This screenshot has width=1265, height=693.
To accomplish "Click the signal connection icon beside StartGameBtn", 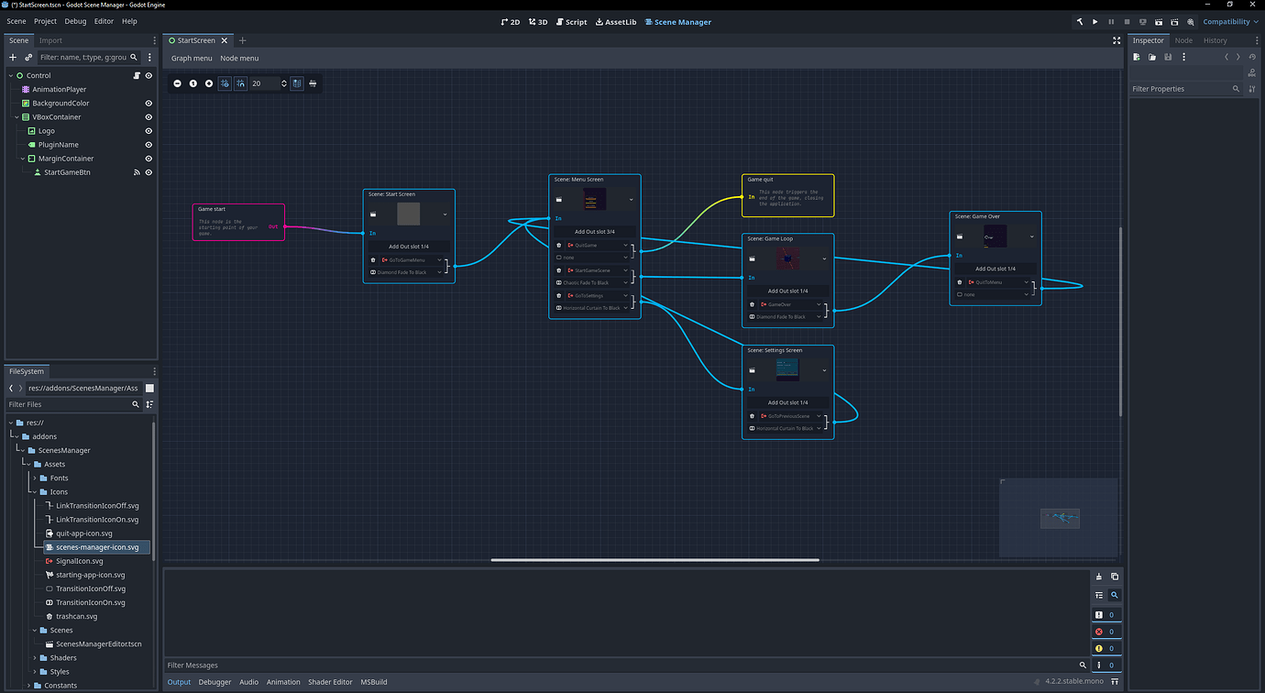I will (x=138, y=171).
